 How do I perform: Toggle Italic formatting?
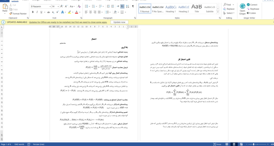(37, 12)
